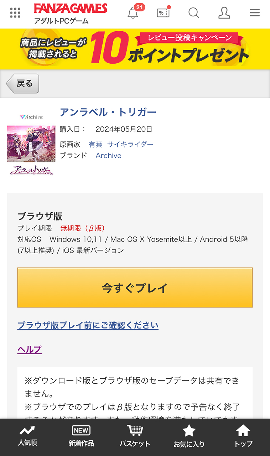
Task: Open illustrator サイキライダー link
Action: click(x=130, y=144)
